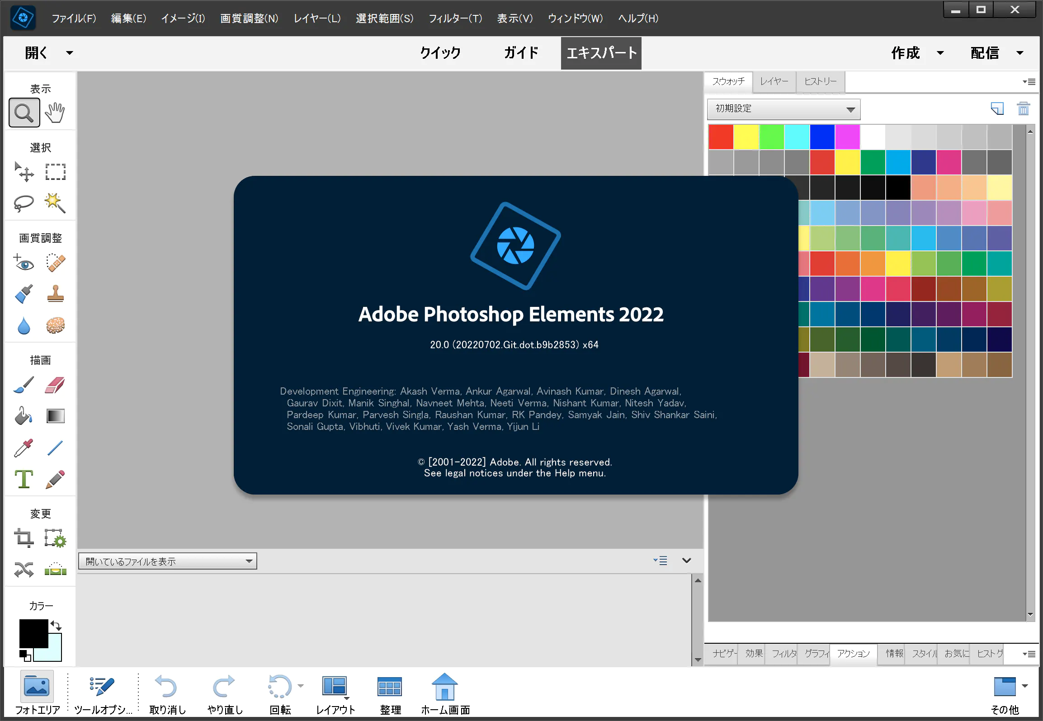Select the Eraser tool
Image resolution: width=1043 pixels, height=721 pixels.
(55, 385)
